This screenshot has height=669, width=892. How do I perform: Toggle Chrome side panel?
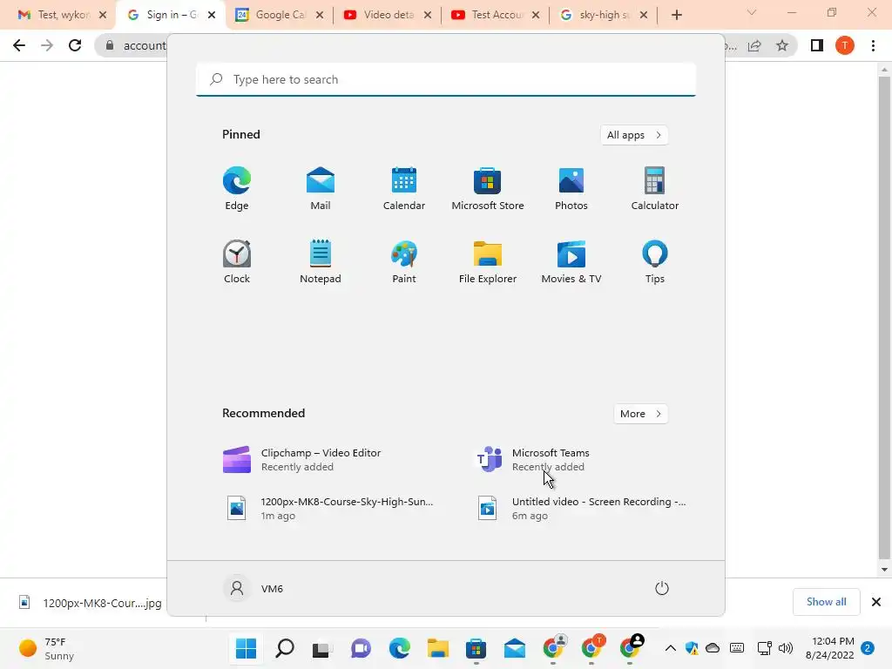point(817,45)
